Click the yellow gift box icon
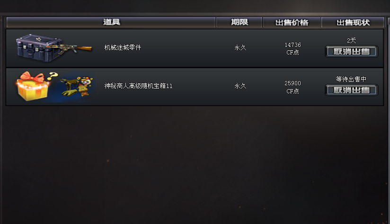This screenshot has height=224, width=390. point(33,87)
